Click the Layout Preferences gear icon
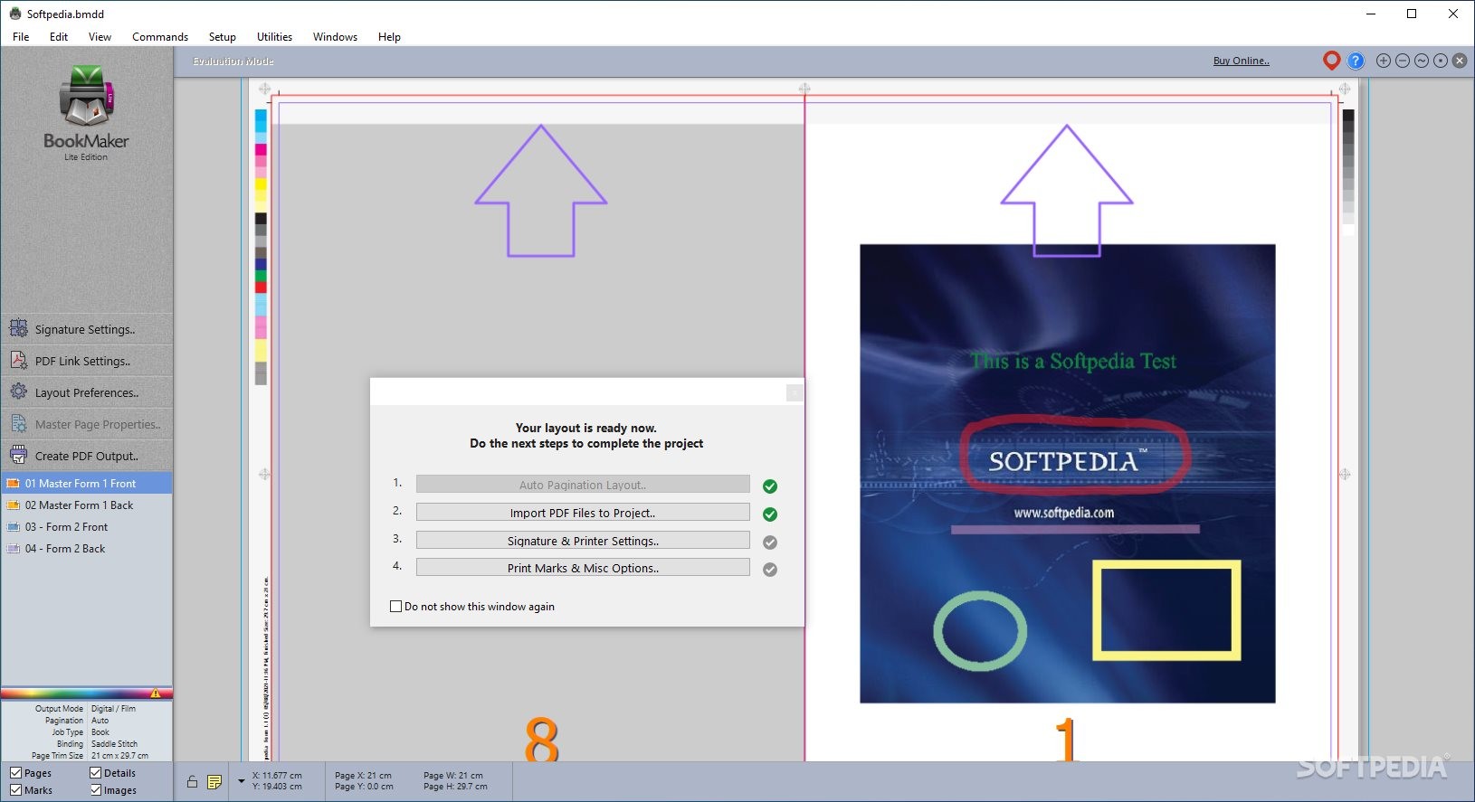This screenshot has height=802, width=1475. pos(18,392)
